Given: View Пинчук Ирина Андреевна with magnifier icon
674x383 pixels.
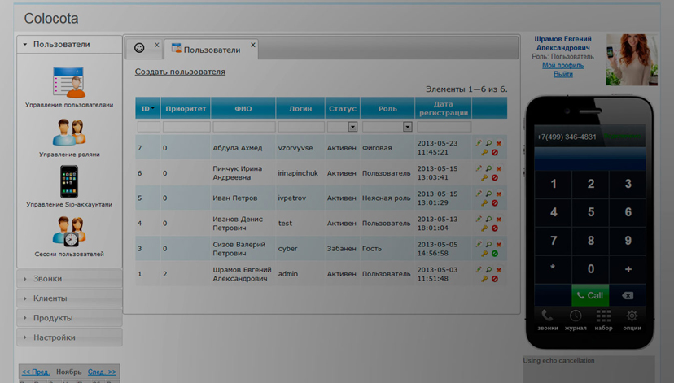Looking at the screenshot, I should point(488,168).
